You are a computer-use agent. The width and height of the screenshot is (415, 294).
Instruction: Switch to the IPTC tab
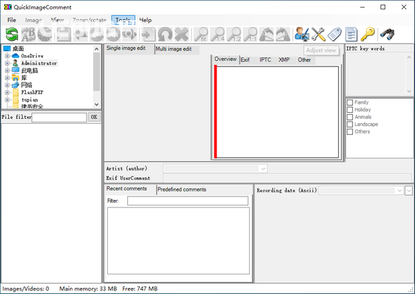(265, 59)
